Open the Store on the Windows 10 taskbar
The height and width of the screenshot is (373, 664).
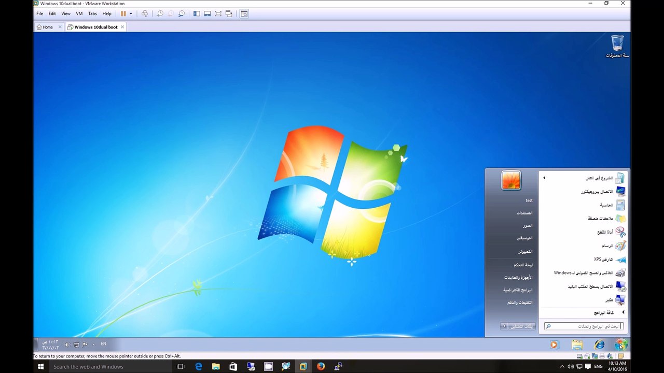click(x=233, y=366)
